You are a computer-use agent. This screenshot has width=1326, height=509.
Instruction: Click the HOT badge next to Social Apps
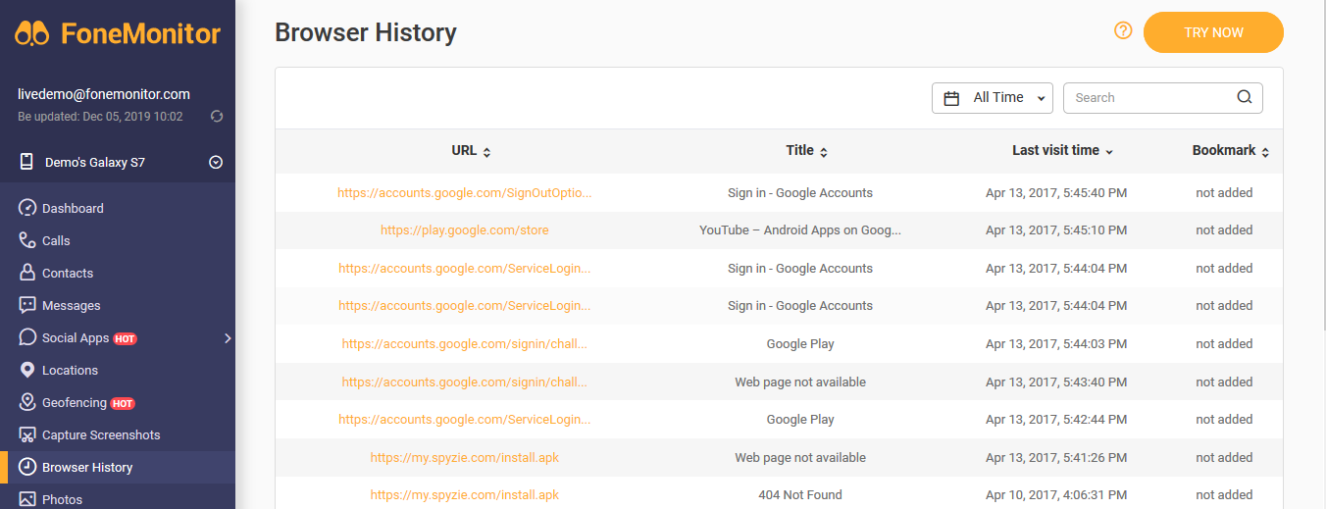125,338
